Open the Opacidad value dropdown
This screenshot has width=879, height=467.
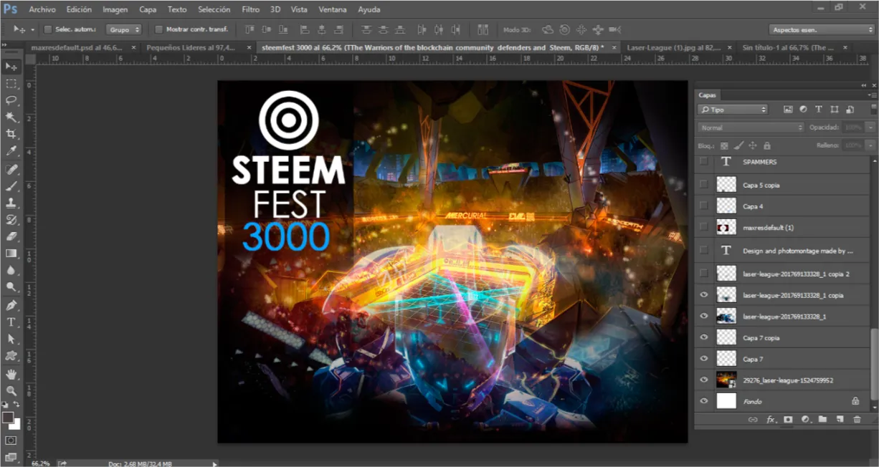coord(870,127)
